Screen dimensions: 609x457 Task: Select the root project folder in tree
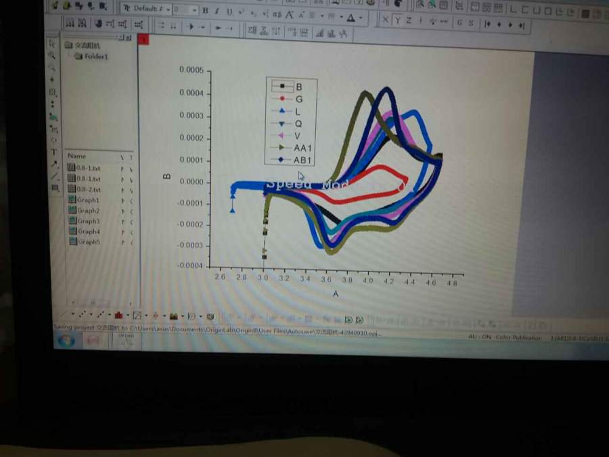pos(83,45)
